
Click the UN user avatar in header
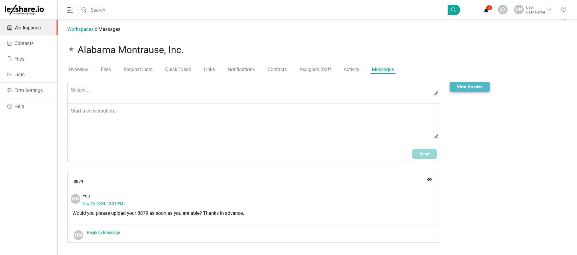(x=519, y=10)
